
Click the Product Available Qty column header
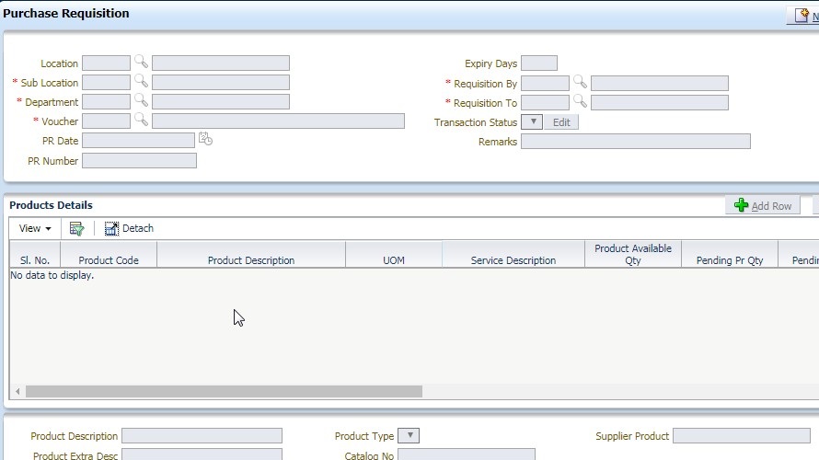coord(633,254)
